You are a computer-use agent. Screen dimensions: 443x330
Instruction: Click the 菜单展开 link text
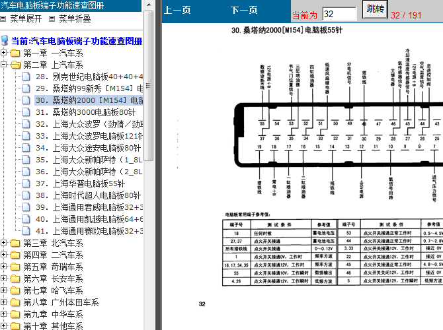(26, 19)
